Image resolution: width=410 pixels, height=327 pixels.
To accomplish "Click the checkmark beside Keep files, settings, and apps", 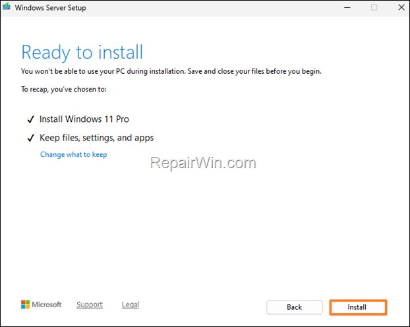I will 31,138.
